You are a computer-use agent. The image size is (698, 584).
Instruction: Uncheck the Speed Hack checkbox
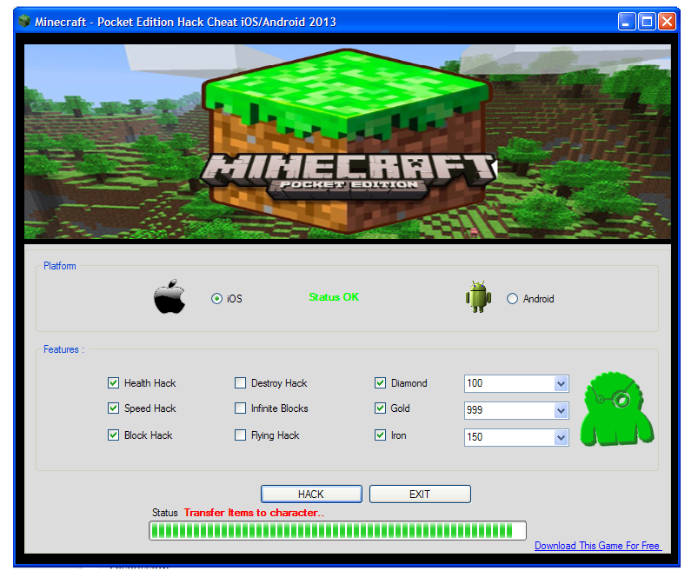(114, 408)
